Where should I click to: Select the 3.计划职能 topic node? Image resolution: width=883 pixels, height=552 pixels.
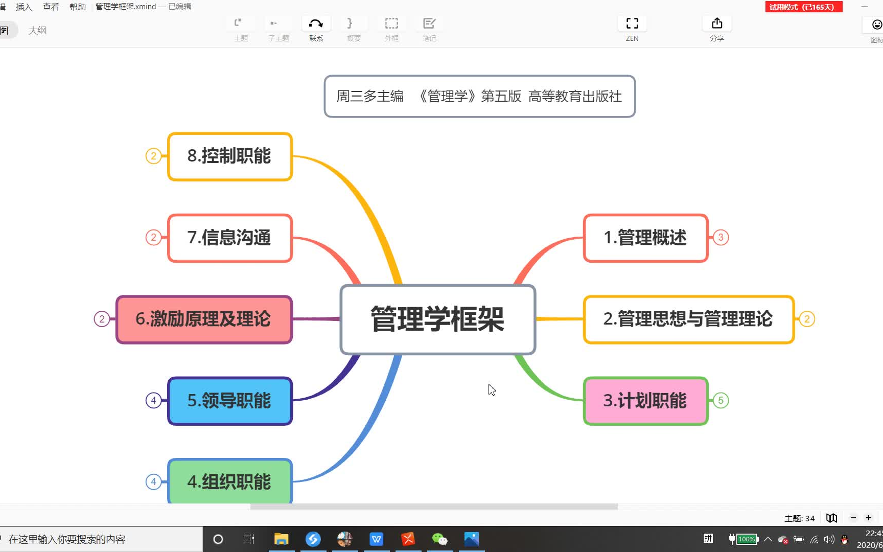(645, 401)
